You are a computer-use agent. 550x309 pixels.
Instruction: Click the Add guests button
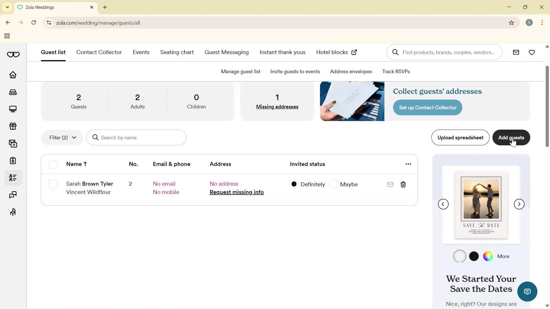tap(511, 137)
